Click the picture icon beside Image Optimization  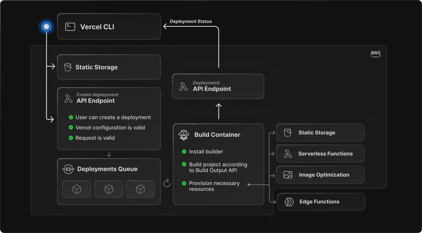[x=288, y=175]
